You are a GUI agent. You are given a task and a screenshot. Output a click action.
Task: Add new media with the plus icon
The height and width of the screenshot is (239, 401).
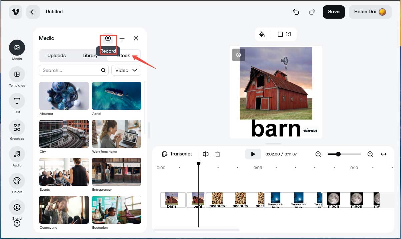tap(122, 38)
